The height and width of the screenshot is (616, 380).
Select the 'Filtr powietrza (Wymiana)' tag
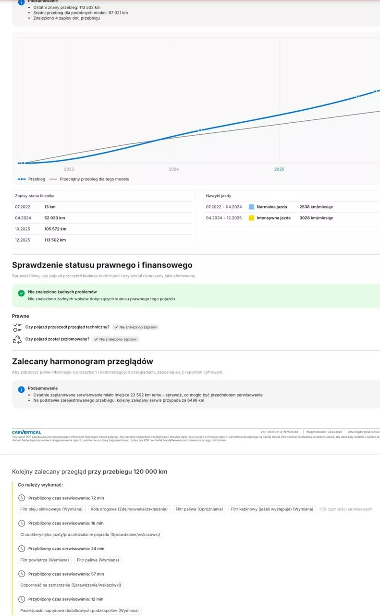pos(45,560)
